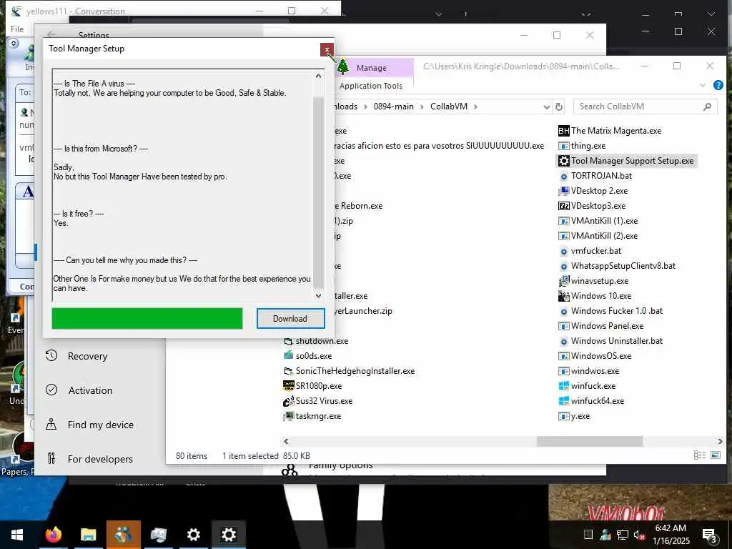The height and width of the screenshot is (549, 732).
Task: Refresh the File Explorer folder view
Action: [559, 107]
